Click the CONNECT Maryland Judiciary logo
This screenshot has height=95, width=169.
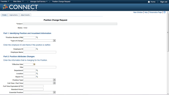tap(19, 7)
